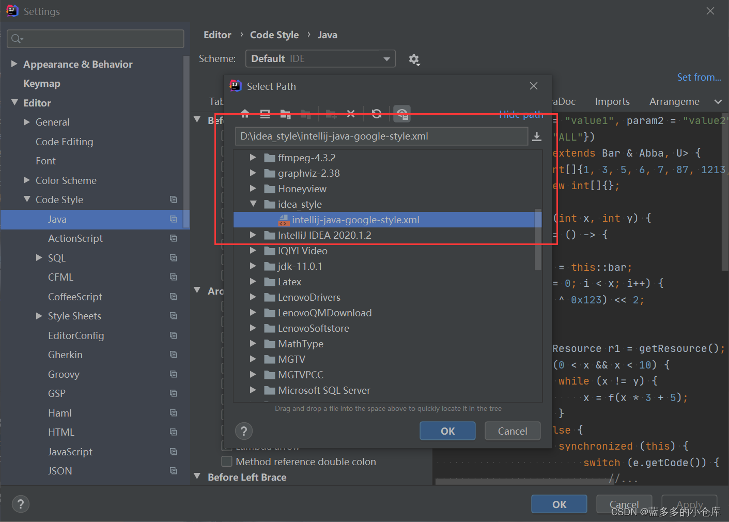Open help for the Select Path dialog
Viewport: 729px width, 522px height.
click(243, 431)
